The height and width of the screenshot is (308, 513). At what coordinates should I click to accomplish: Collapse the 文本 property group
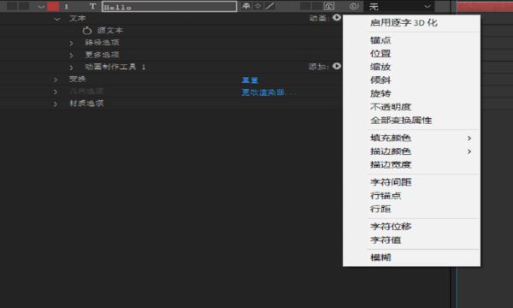(x=57, y=19)
